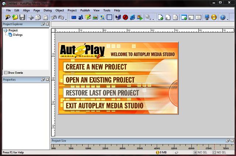Click the AutoPlay Media Studio logo
236x156 pixels.
[82, 51]
